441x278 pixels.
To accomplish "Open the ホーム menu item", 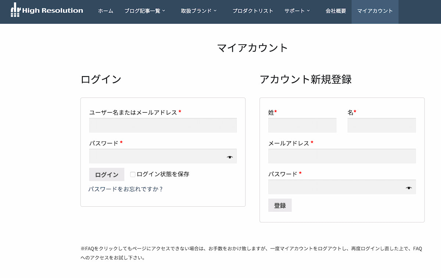I will click(x=105, y=11).
